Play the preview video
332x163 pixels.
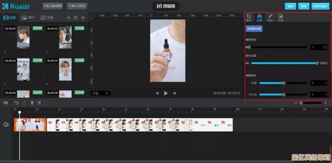[x=166, y=93]
